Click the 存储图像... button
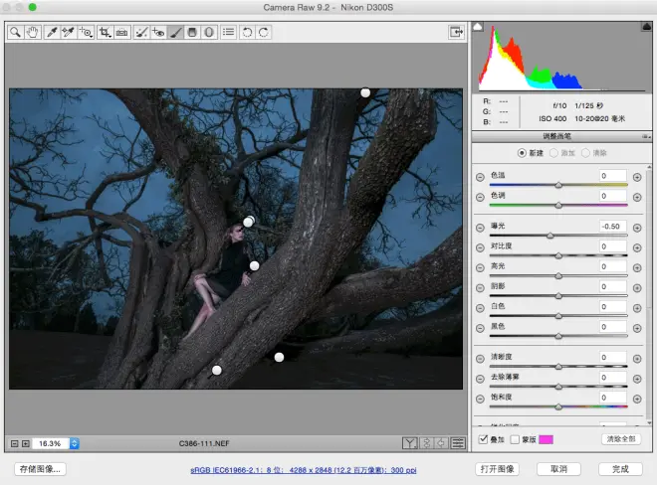The image size is (657, 485). coord(40,469)
